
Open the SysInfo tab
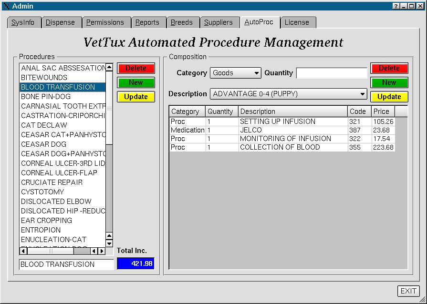[24, 22]
